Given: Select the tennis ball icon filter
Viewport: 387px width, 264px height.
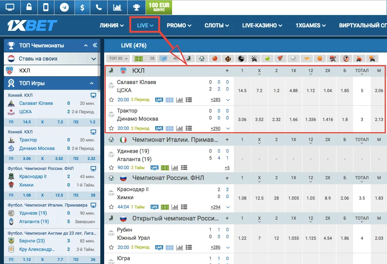Looking at the screenshot, I should (x=267, y=59).
